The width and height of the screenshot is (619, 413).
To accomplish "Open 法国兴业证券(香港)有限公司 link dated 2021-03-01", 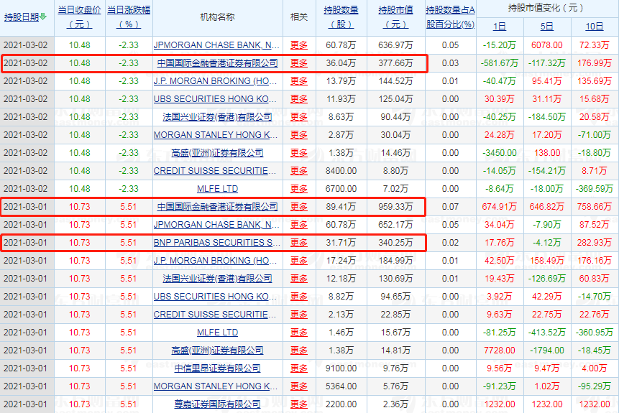I will 218,279.
